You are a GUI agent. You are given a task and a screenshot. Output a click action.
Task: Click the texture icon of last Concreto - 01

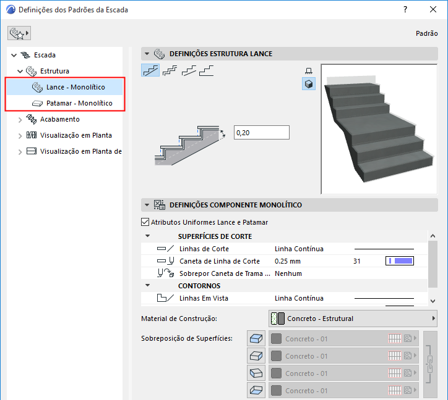point(408,390)
